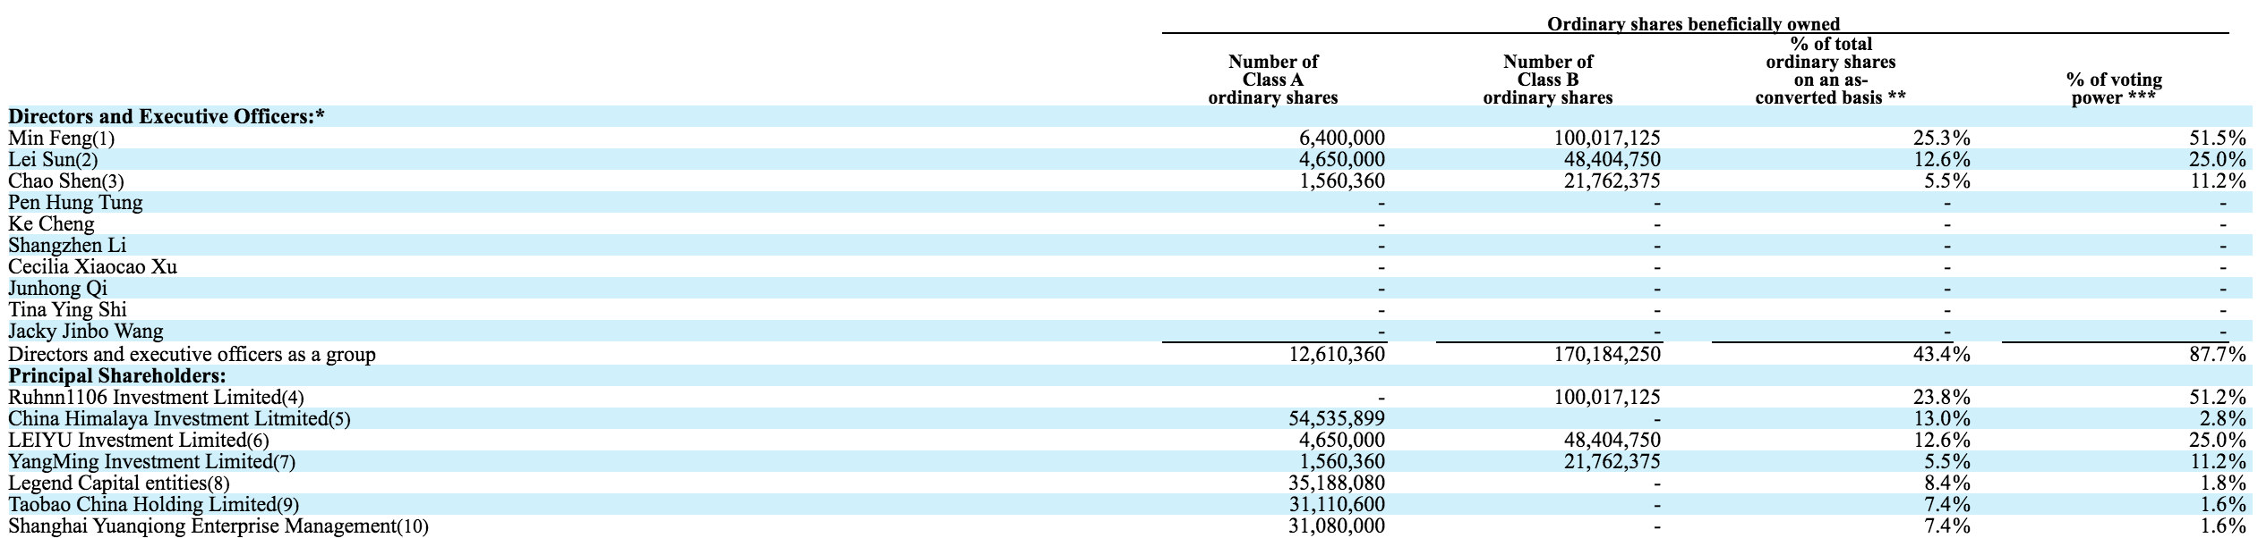Select China Himalaya's voting power 2.8%
2258x538 pixels.
[2224, 419]
